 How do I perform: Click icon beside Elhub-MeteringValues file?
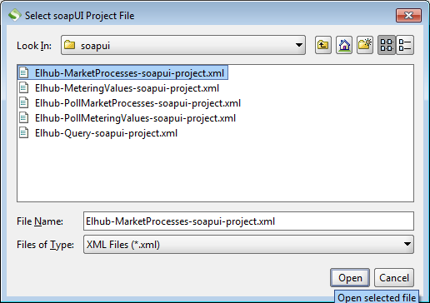coord(24,88)
